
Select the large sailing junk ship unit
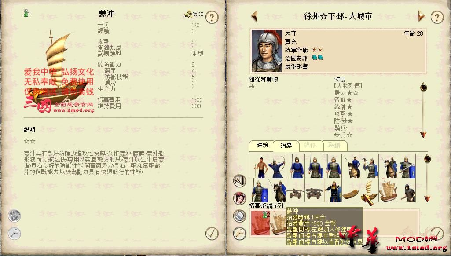(388, 190)
